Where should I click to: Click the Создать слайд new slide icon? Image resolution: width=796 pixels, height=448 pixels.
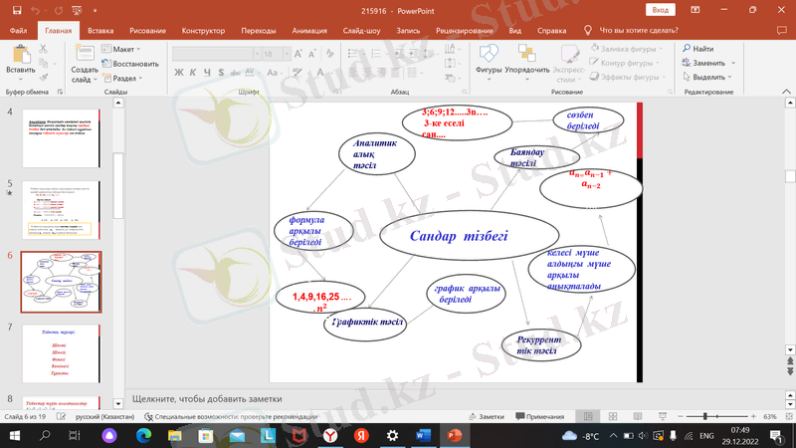pos(85,57)
